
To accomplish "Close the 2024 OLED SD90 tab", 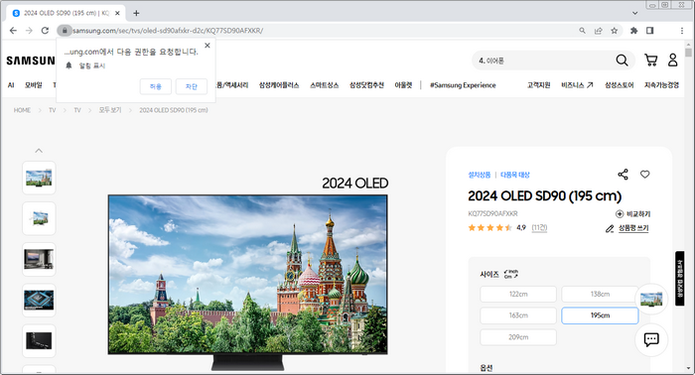I will pyautogui.click(x=117, y=13).
